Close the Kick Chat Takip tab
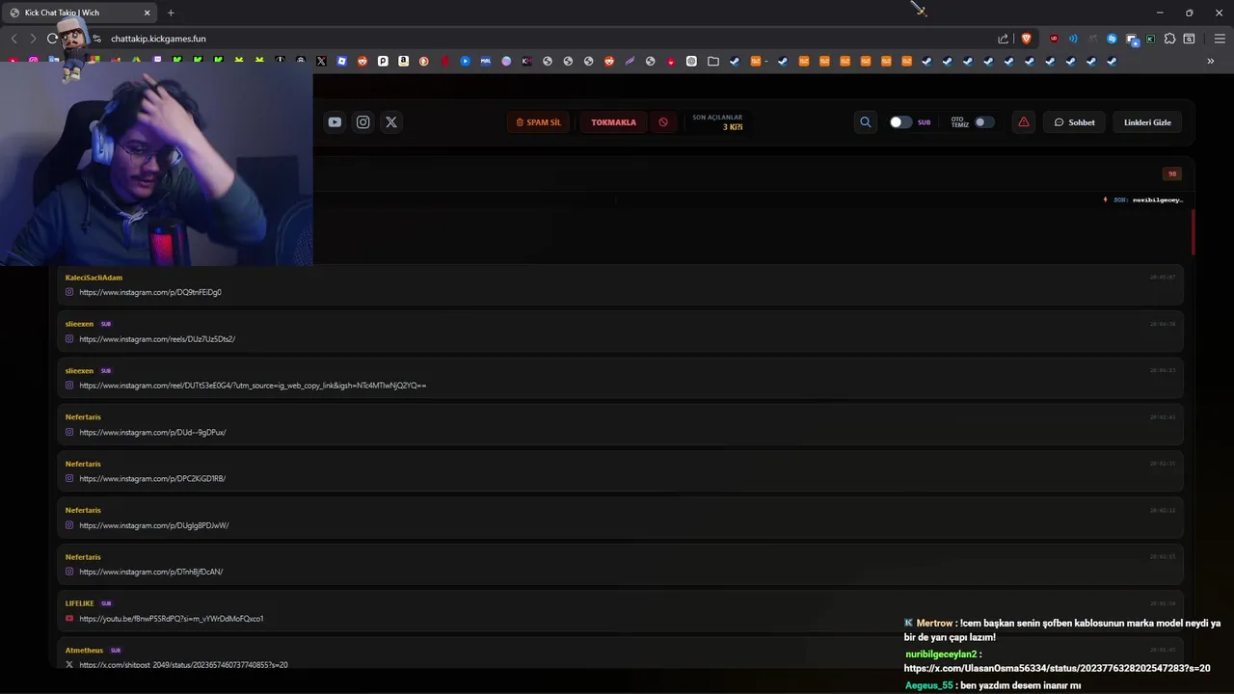This screenshot has height=694, width=1234. pos(148,13)
